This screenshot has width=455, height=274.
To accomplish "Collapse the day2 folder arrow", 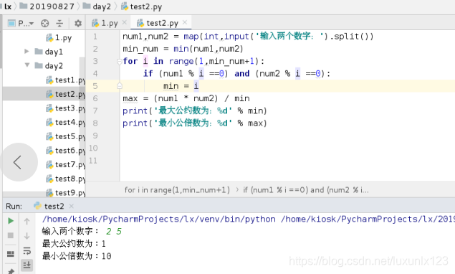I will click(x=27, y=65).
